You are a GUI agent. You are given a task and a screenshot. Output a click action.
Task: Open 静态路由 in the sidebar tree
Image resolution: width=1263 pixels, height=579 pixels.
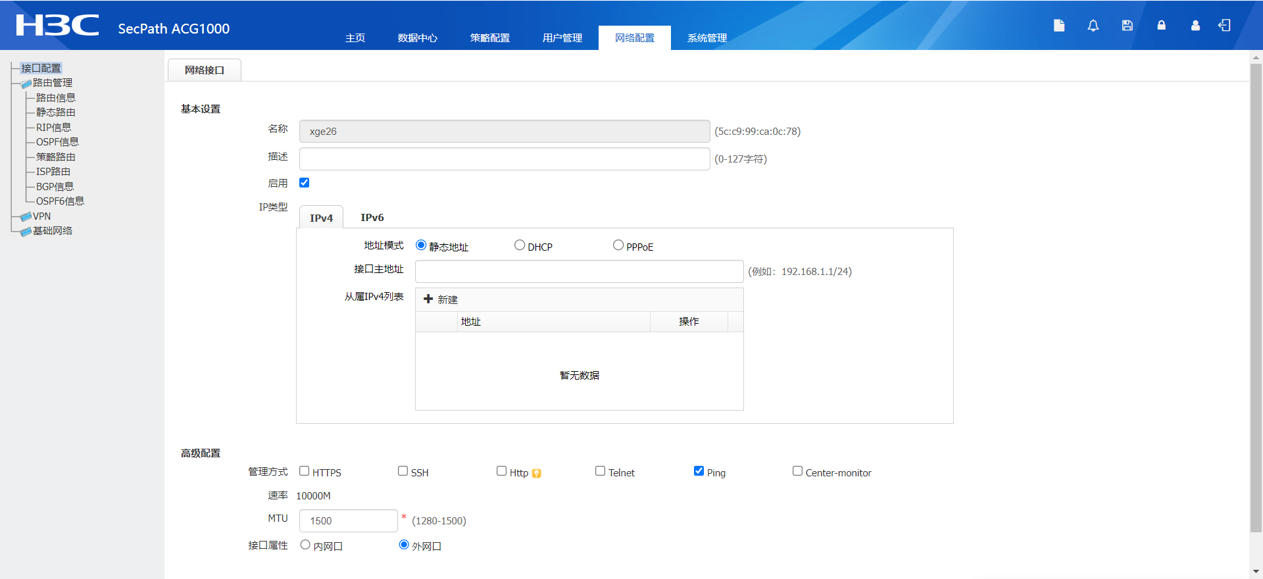(x=56, y=113)
